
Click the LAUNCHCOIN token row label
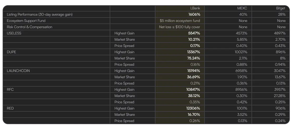(x=18, y=71)
